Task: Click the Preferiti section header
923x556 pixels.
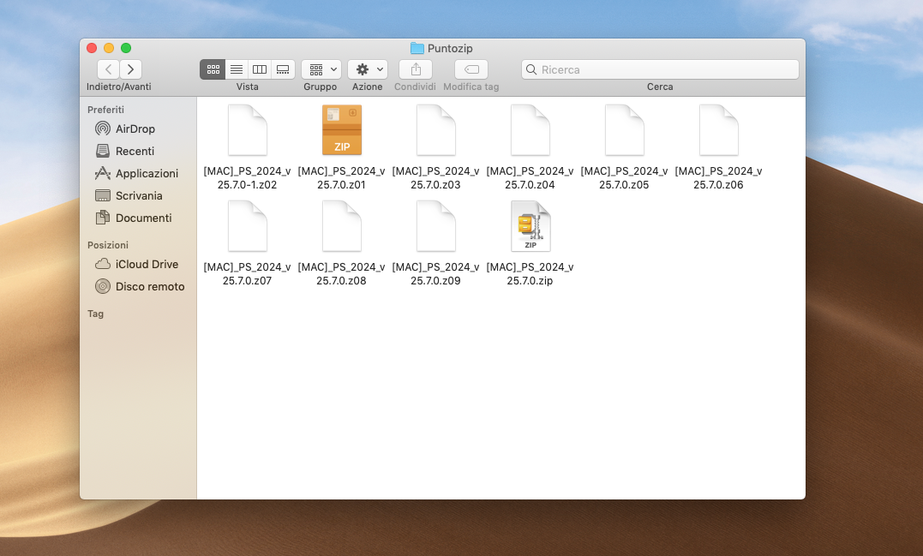Action: (x=106, y=110)
